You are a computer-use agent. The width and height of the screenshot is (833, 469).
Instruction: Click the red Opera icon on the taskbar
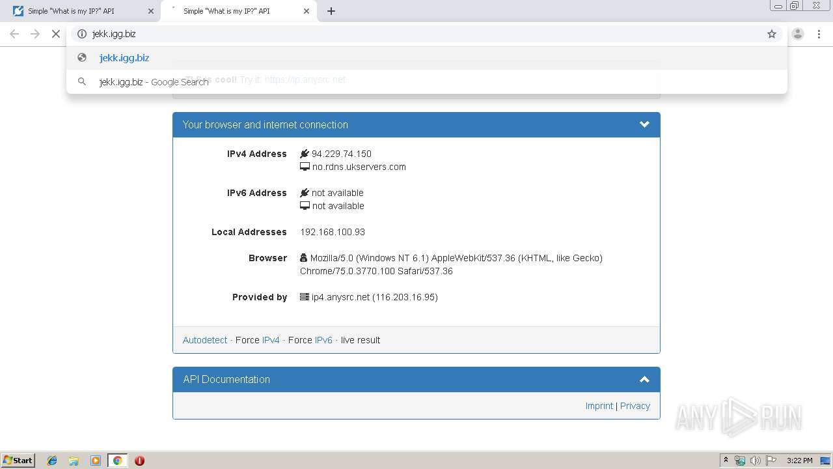[139, 461]
